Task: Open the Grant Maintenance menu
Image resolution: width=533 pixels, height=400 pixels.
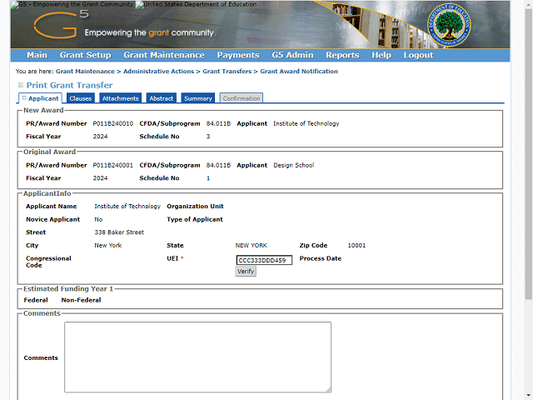Action: tap(164, 55)
